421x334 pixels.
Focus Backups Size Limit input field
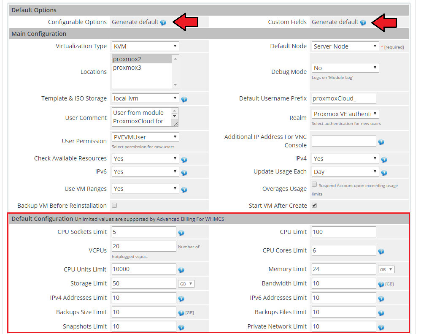(144, 312)
